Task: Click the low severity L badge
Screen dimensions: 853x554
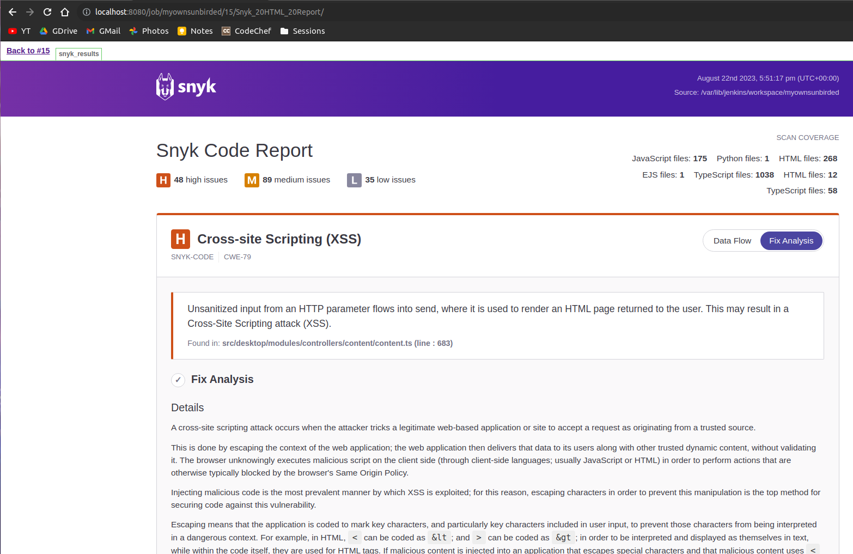Action: click(354, 180)
